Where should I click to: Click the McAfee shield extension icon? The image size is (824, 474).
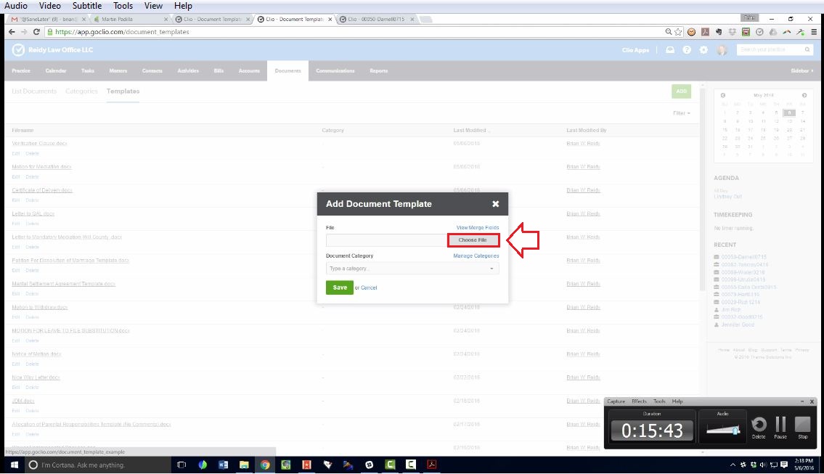[746, 32]
